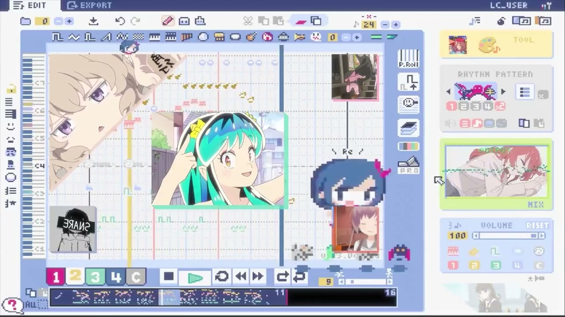Open the stacked layers panel

408,128
